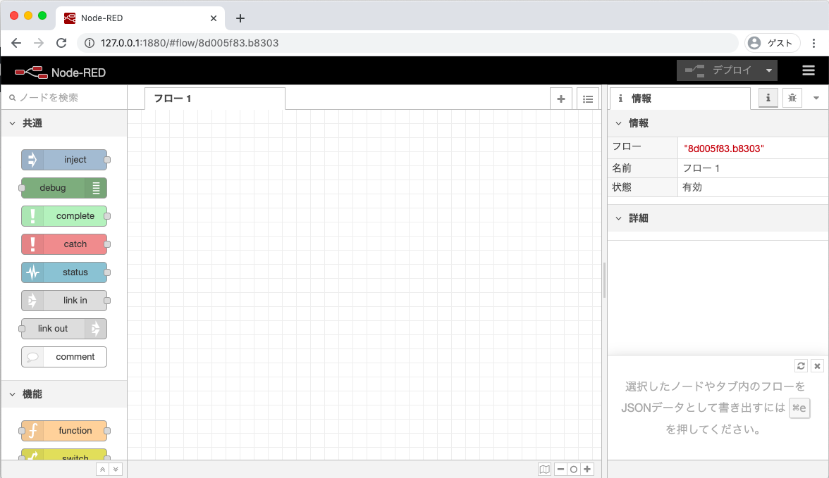Expand the 詳細 section in the sidebar
The width and height of the screenshot is (829, 478).
[618, 218]
